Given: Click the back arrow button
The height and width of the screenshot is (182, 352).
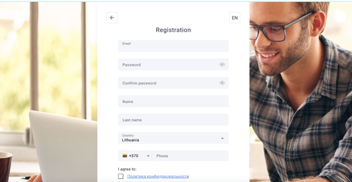Looking at the screenshot, I should point(112,18).
